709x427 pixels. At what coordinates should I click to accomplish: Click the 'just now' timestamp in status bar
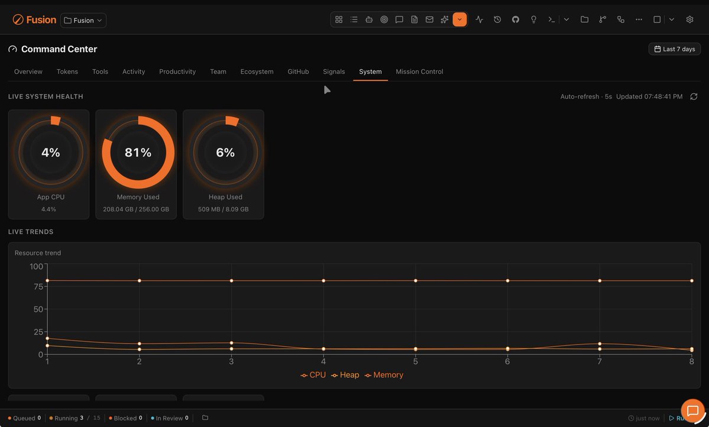click(644, 418)
